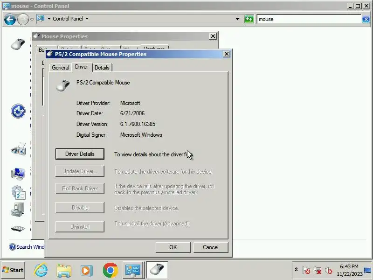Go back in Control Panel
Screen dimensions: 373x280
pos(10,19)
